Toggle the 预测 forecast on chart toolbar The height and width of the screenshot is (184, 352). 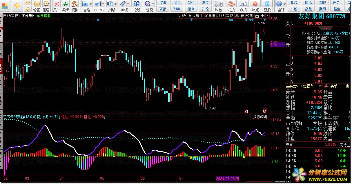pyautogui.click(x=250, y=16)
